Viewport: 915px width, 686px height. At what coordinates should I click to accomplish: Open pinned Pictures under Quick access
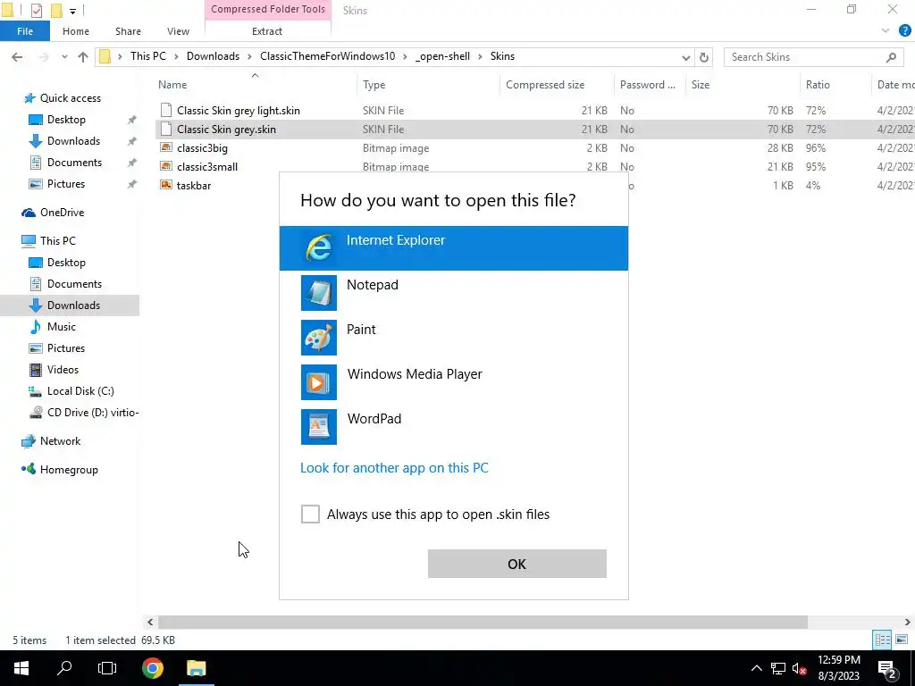[65, 184]
